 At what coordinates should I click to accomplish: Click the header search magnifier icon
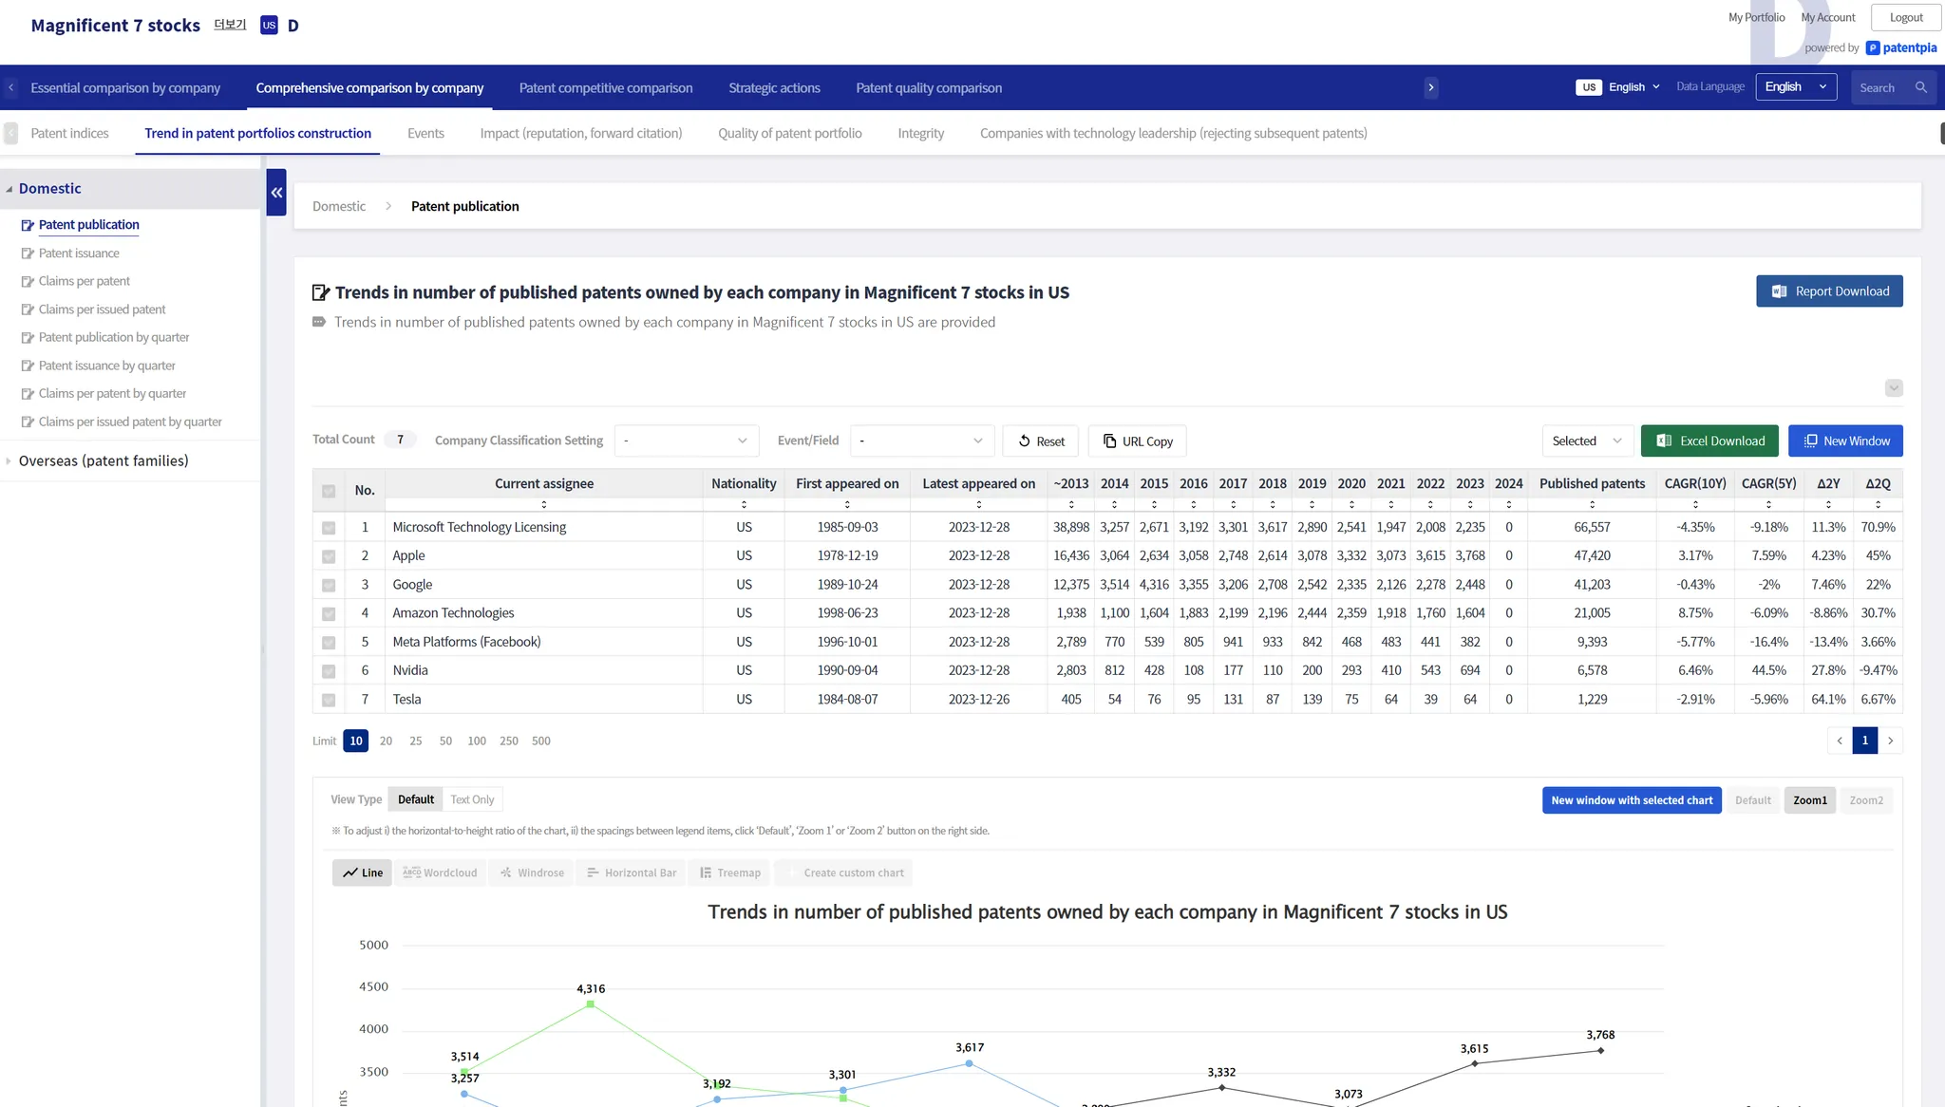[x=1921, y=87]
